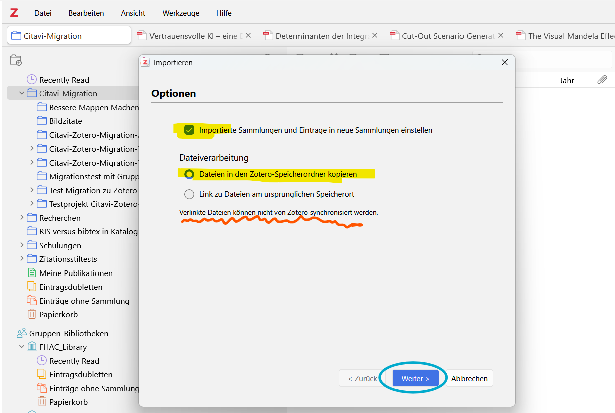Sort by the Jahr column header
615x413 pixels.
pos(567,80)
